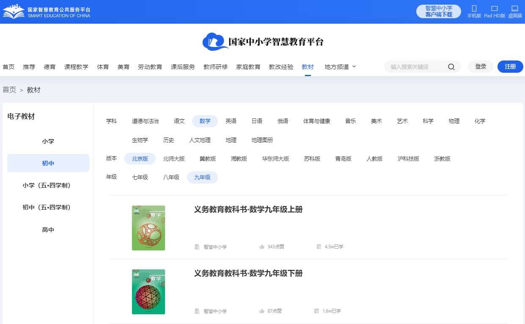Choose the 道德与法治 subject filter
The height and width of the screenshot is (324, 525).
pyautogui.click(x=145, y=121)
